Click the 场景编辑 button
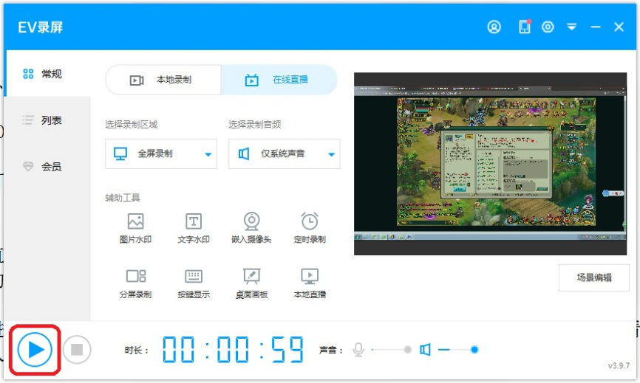The height and width of the screenshot is (383, 640). coord(594,278)
